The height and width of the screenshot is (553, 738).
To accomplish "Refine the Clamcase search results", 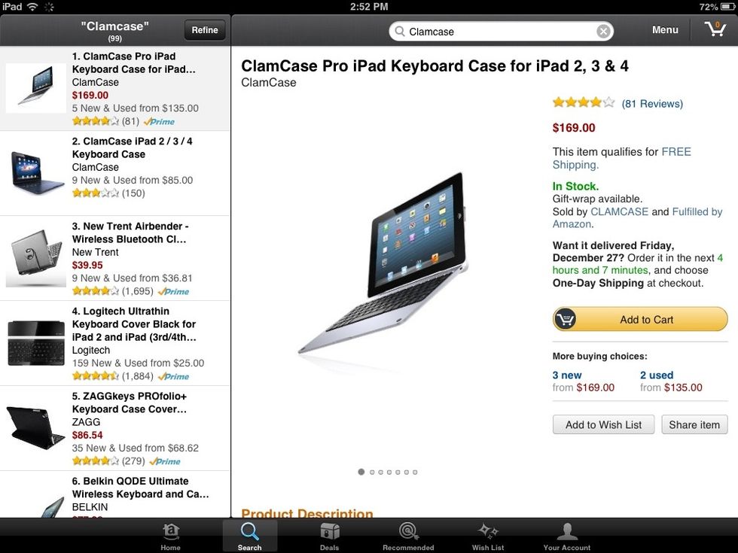I will (x=205, y=30).
